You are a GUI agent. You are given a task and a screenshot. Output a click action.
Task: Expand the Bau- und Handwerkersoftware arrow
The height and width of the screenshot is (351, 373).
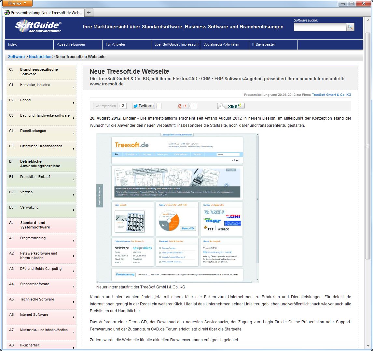(73, 118)
